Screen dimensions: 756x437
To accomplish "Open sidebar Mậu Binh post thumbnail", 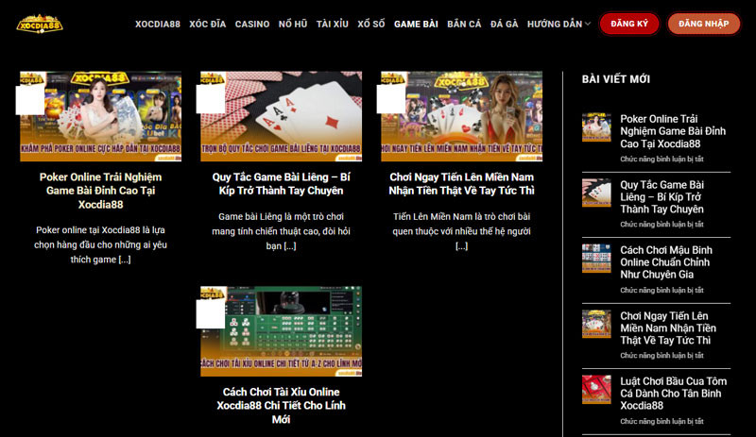I will (x=596, y=259).
